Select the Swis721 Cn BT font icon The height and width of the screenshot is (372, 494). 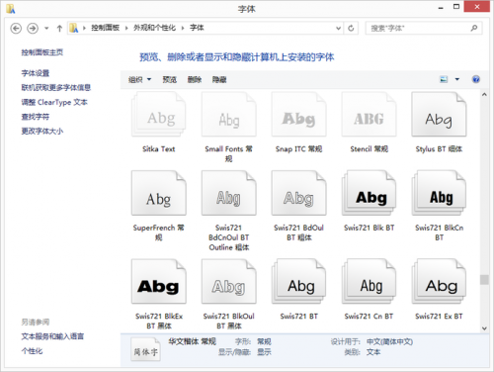(369, 281)
